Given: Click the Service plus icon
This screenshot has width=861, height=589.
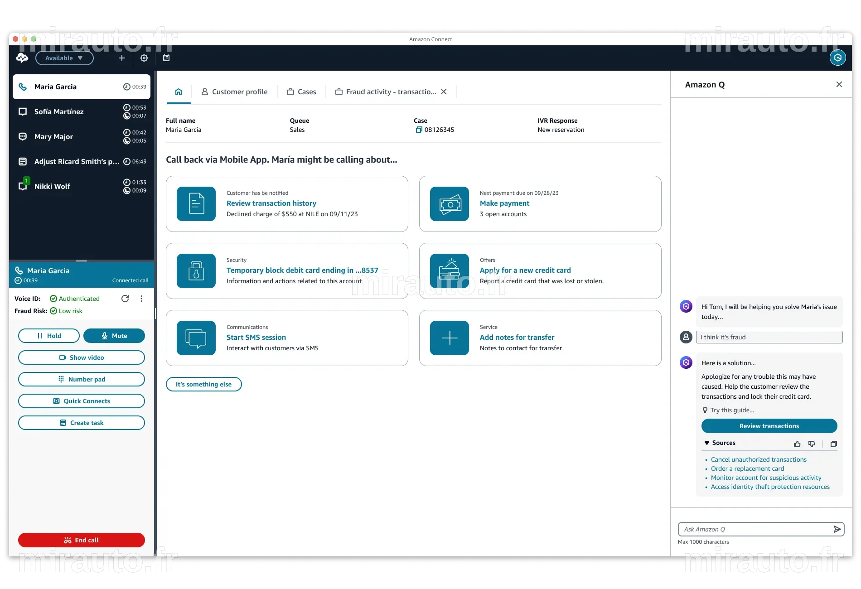Looking at the screenshot, I should (450, 338).
